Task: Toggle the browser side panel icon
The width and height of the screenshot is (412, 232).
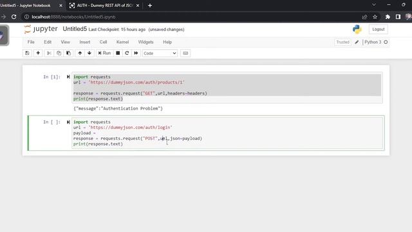Action: coord(398,17)
